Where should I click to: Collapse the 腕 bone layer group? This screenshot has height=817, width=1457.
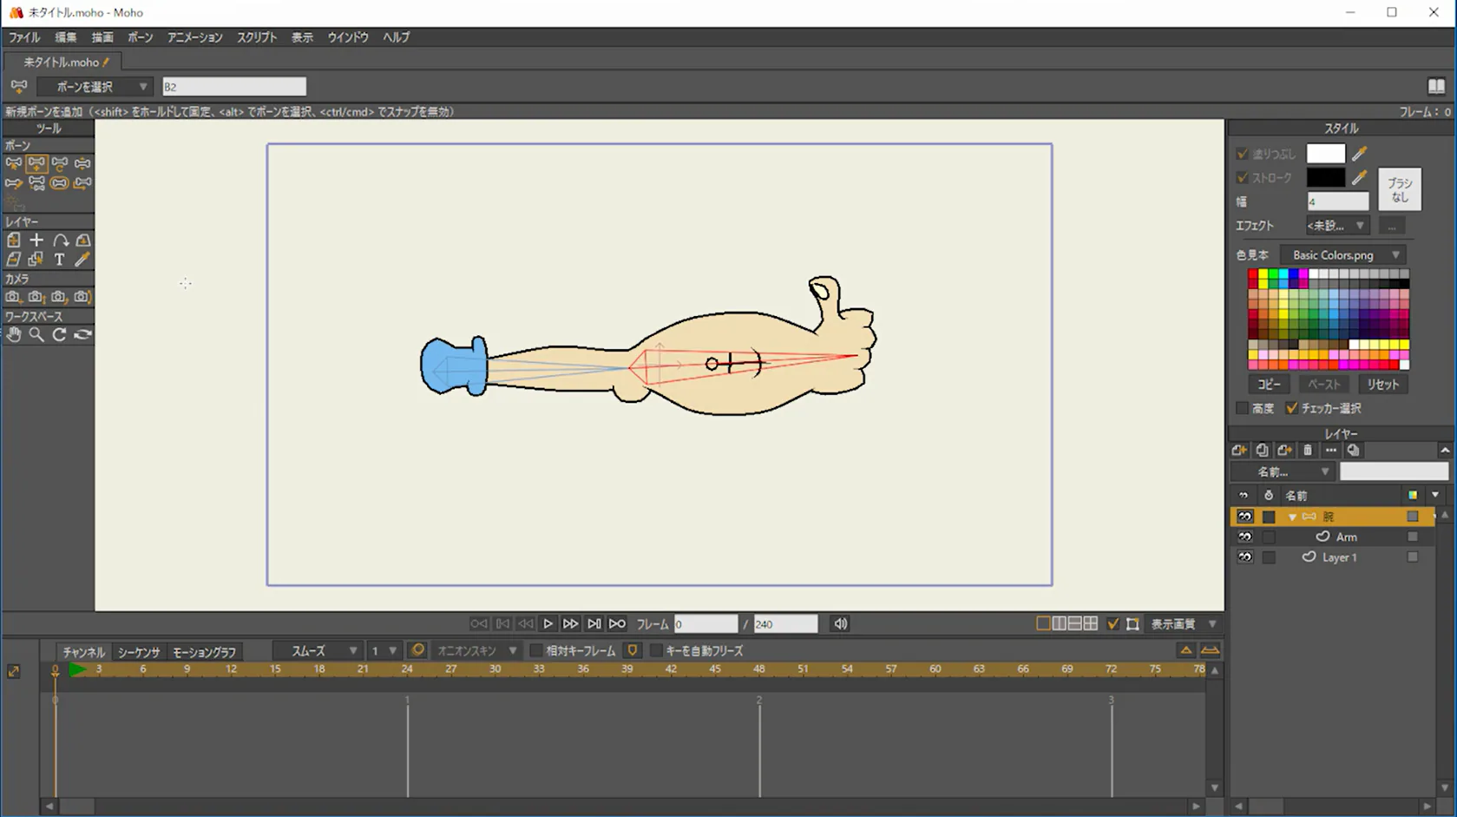[x=1292, y=517]
